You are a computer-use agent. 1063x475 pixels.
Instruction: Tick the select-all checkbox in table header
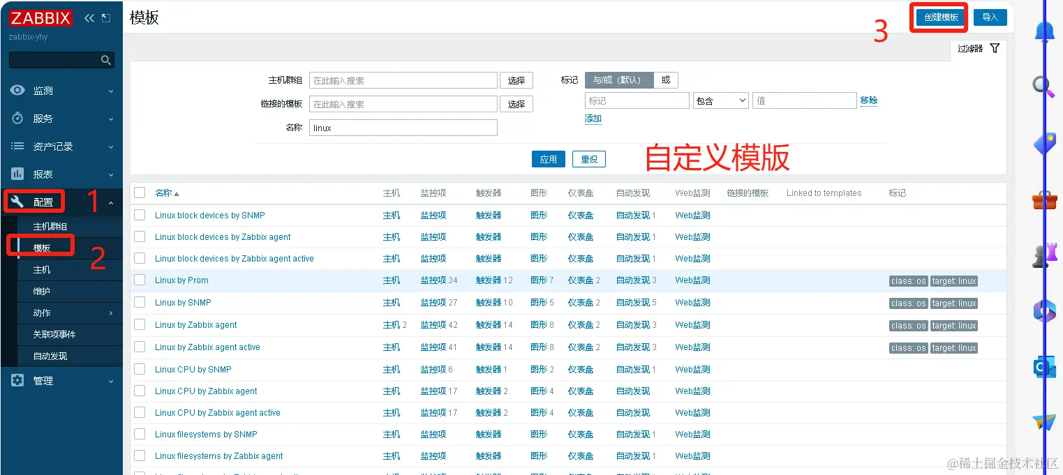point(140,193)
